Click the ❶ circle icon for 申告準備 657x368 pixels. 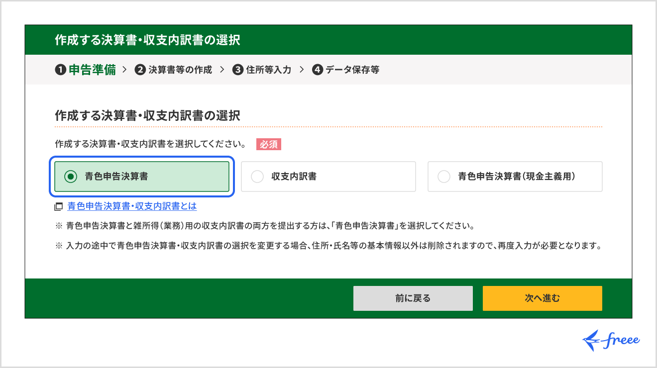(60, 70)
